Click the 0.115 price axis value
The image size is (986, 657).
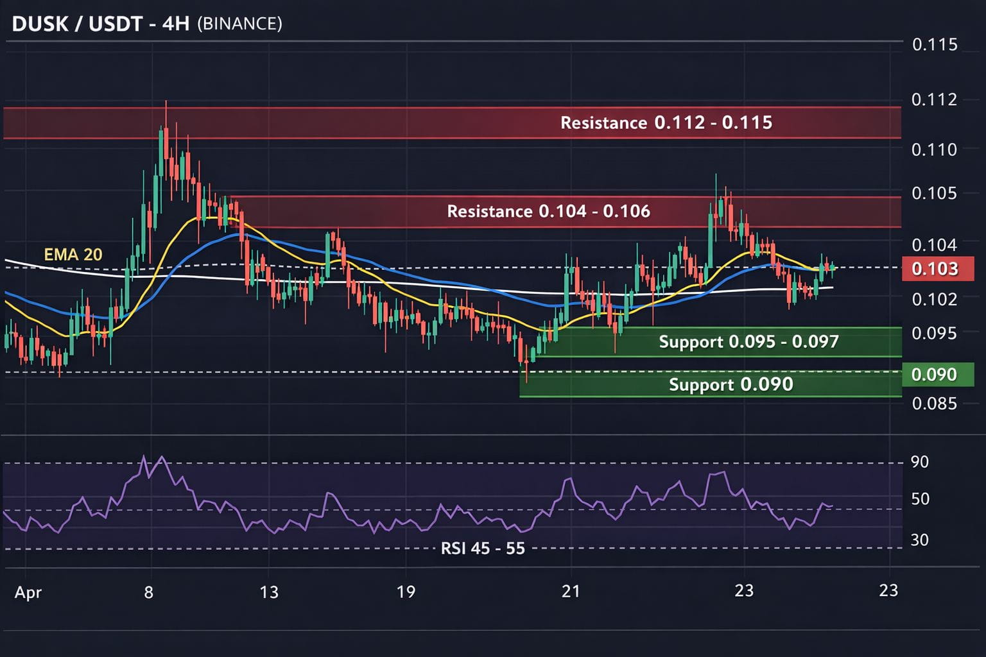(935, 45)
